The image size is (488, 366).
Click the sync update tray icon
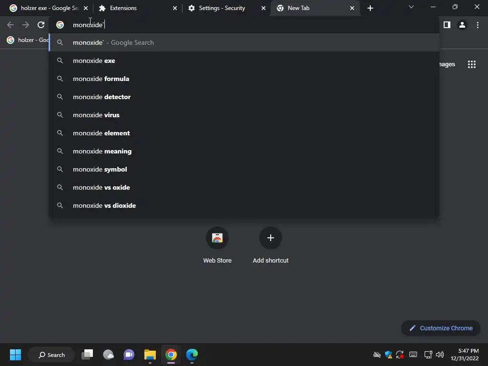click(400, 355)
